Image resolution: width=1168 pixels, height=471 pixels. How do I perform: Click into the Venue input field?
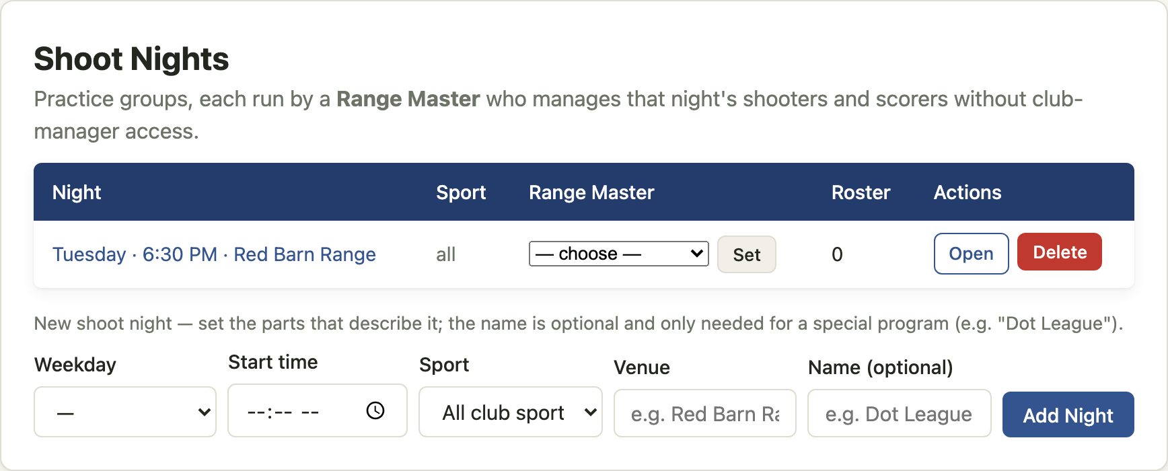point(704,413)
